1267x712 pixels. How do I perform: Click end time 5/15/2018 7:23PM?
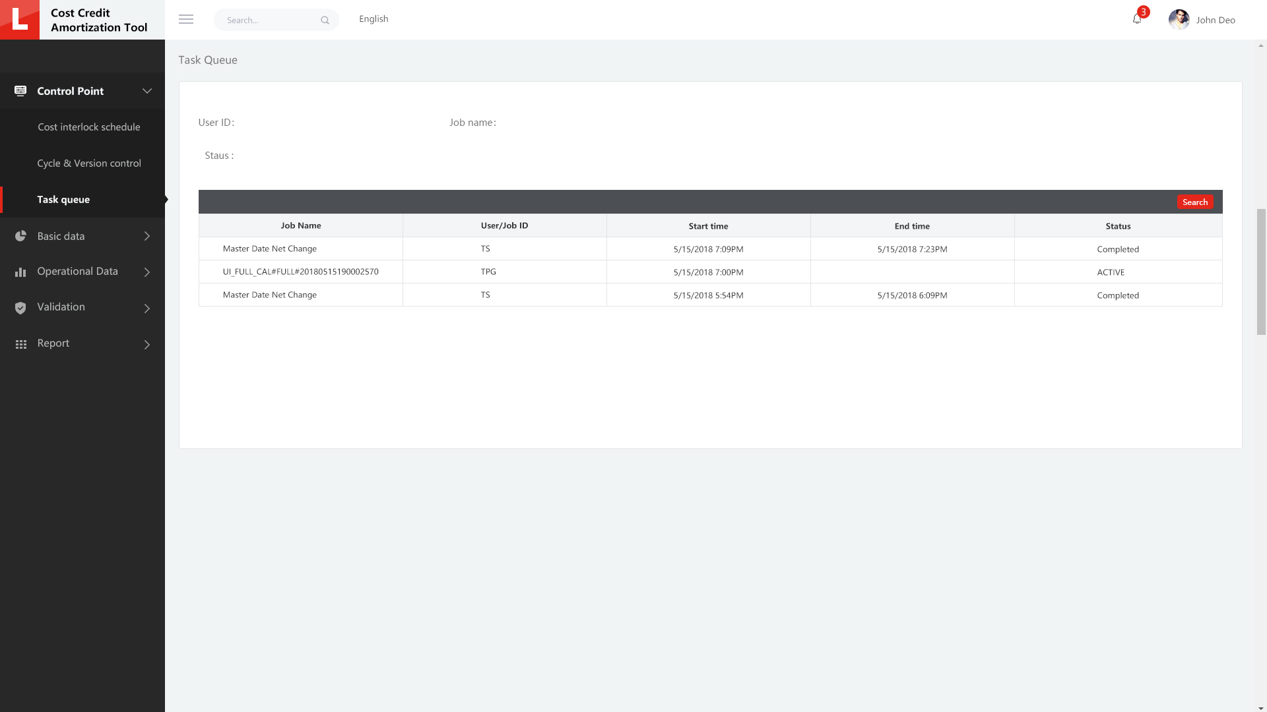pos(912,249)
